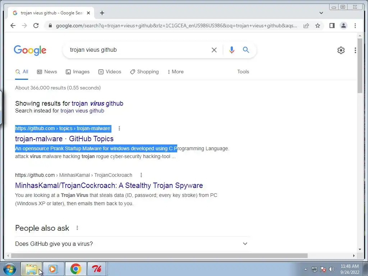The width and height of the screenshot is (368, 276).
Task: Select the All results tab
Action: pos(22,72)
